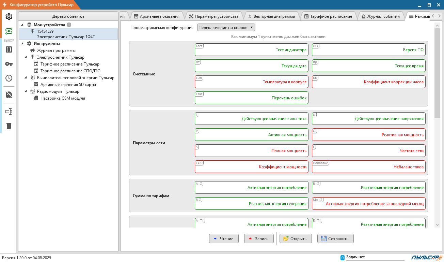Toggle the Текущее время item
The image size is (444, 262).
(x=369, y=65)
